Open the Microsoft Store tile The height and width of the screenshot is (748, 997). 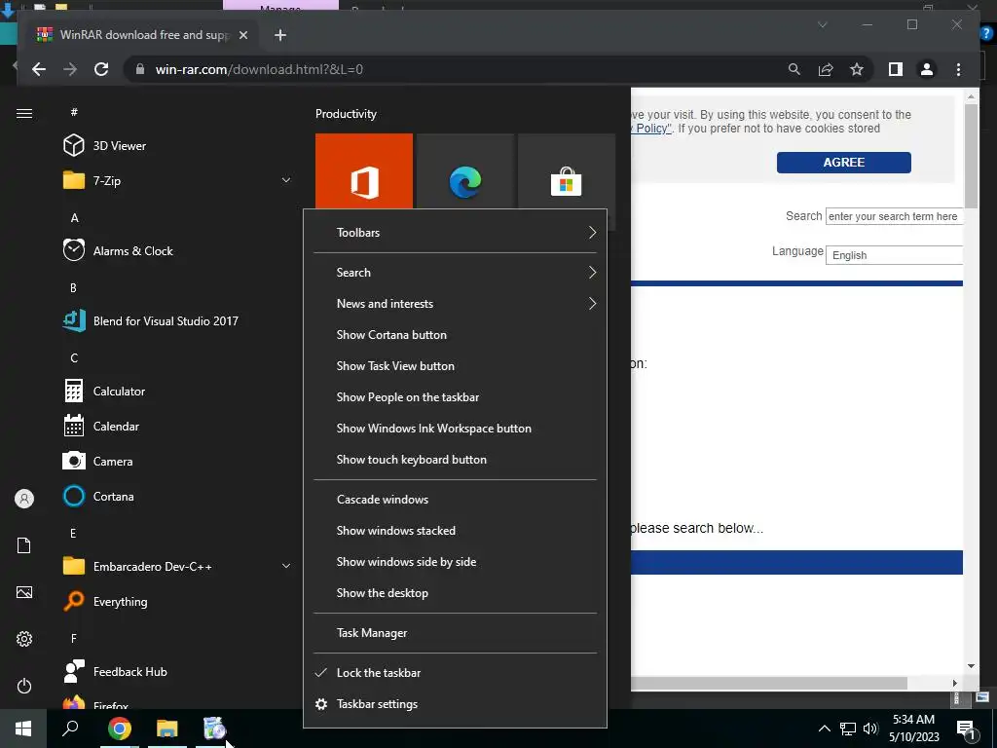tap(567, 171)
